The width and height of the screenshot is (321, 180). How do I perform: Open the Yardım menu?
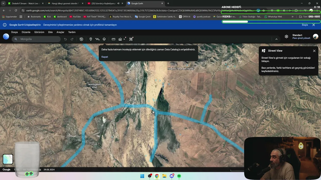[x=72, y=32]
